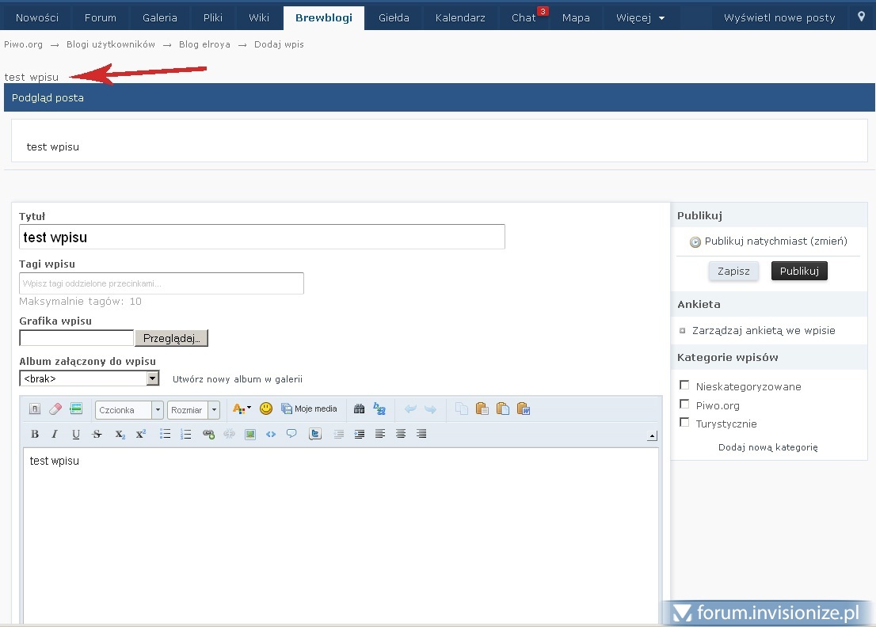
Task: Check the Nieskategoryzowane category
Action: (685, 386)
